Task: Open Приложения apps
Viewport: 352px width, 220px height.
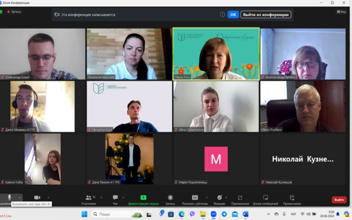Action: pos(240,200)
